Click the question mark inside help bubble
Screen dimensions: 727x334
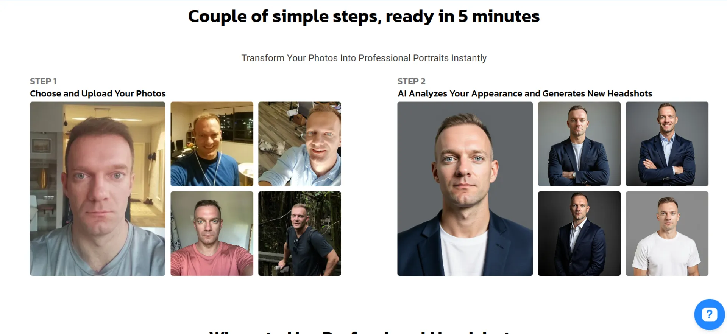click(x=709, y=314)
